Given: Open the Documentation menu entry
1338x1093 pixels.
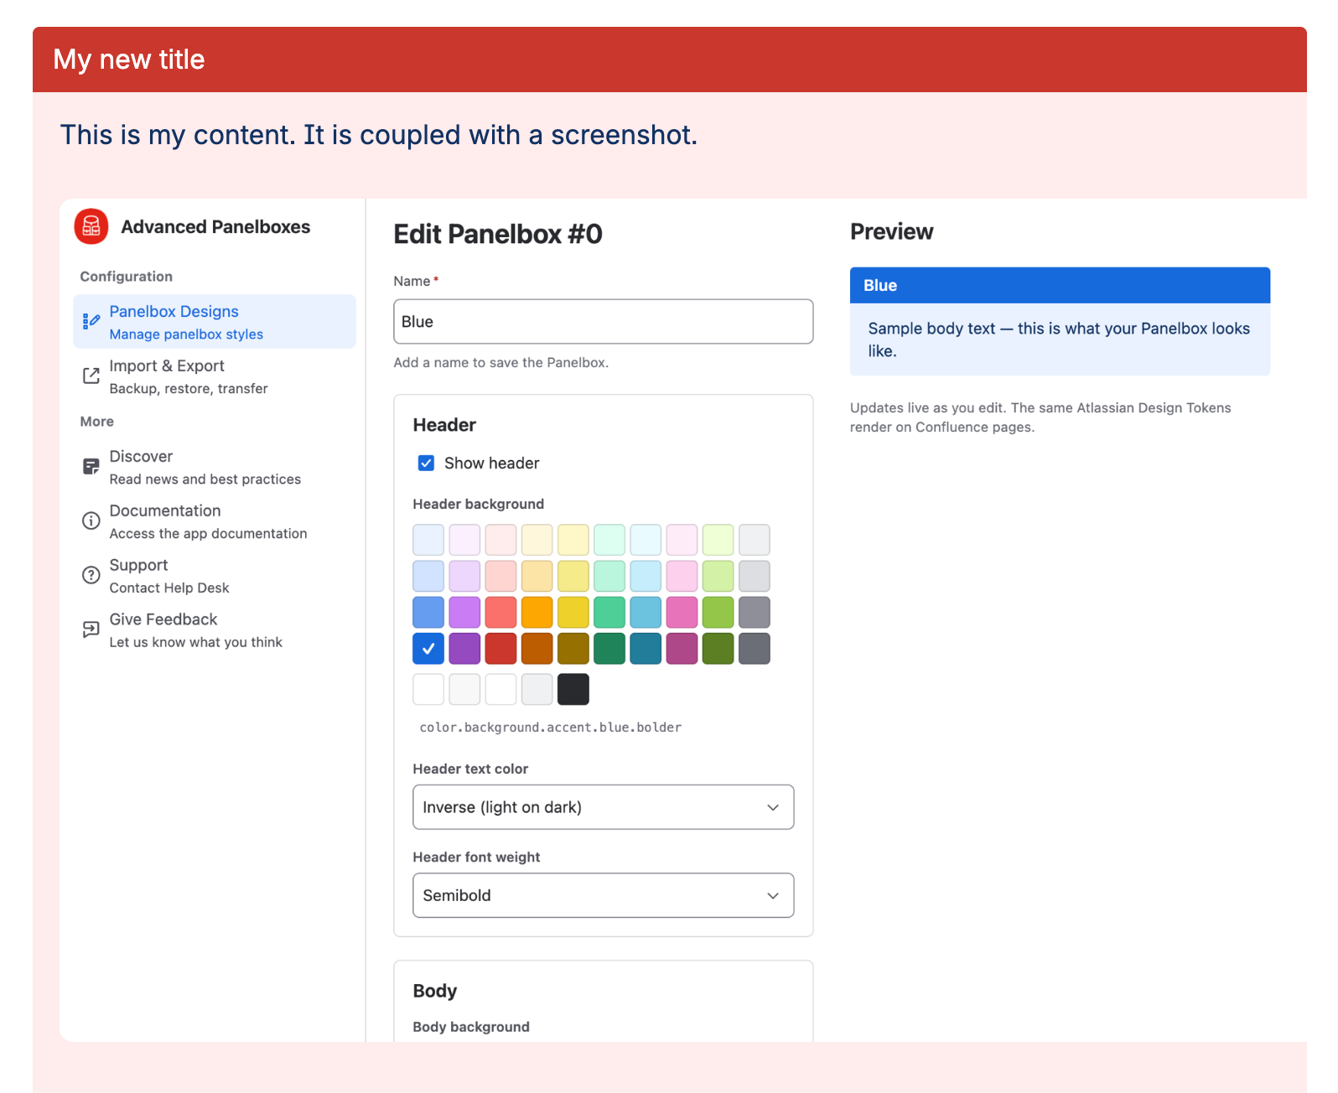Looking at the screenshot, I should pyautogui.click(x=215, y=521).
